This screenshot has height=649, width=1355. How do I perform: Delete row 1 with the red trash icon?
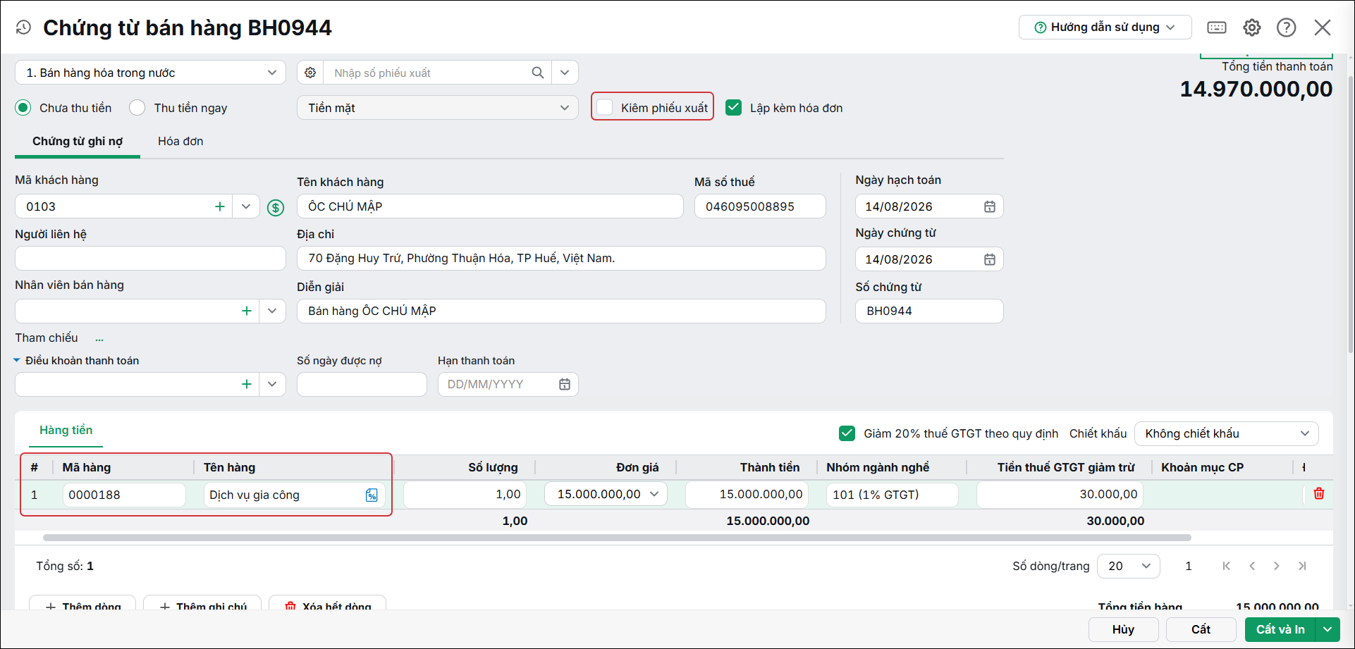[x=1319, y=494]
